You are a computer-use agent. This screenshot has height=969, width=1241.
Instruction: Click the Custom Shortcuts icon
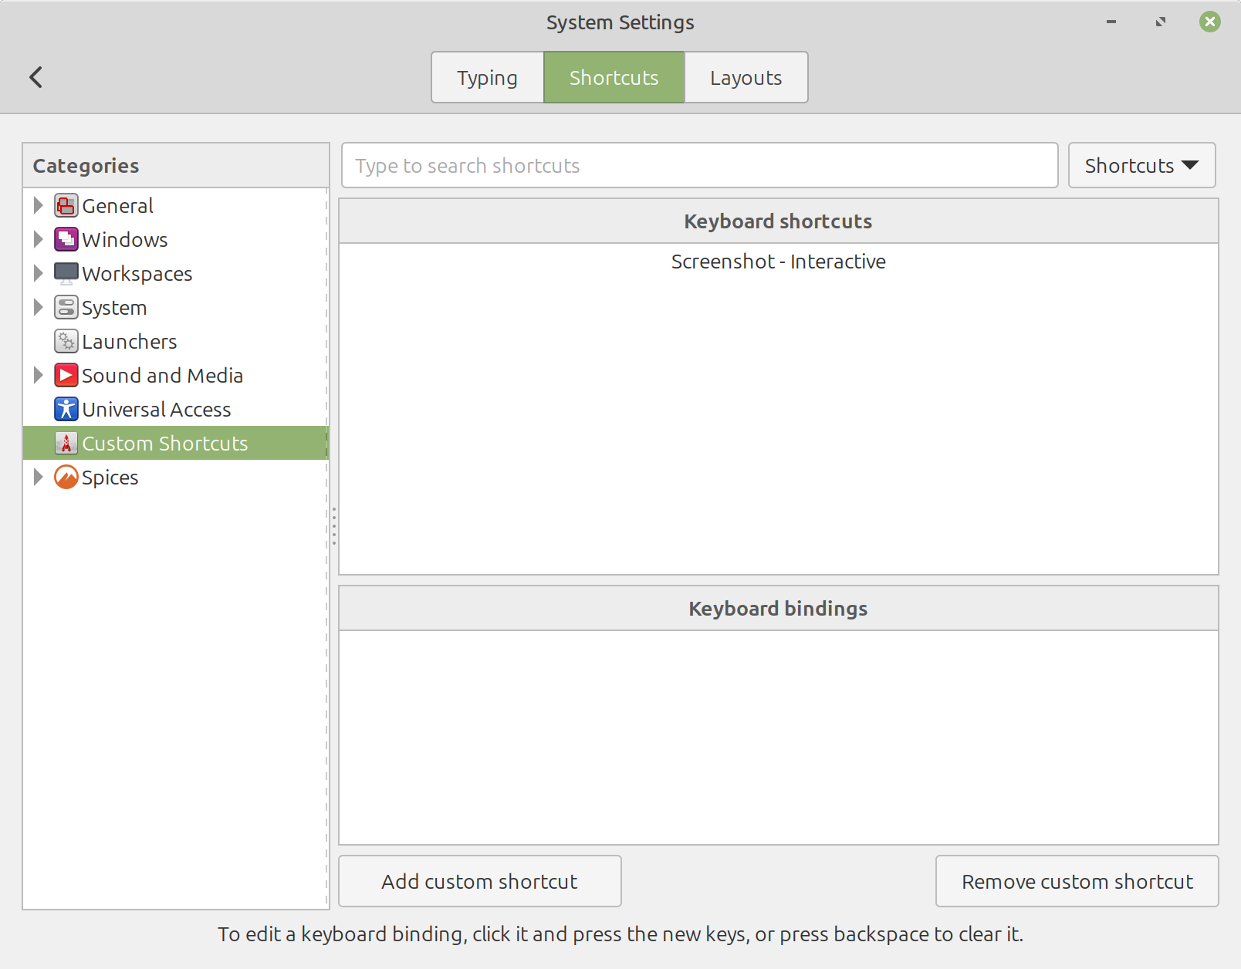tap(66, 444)
